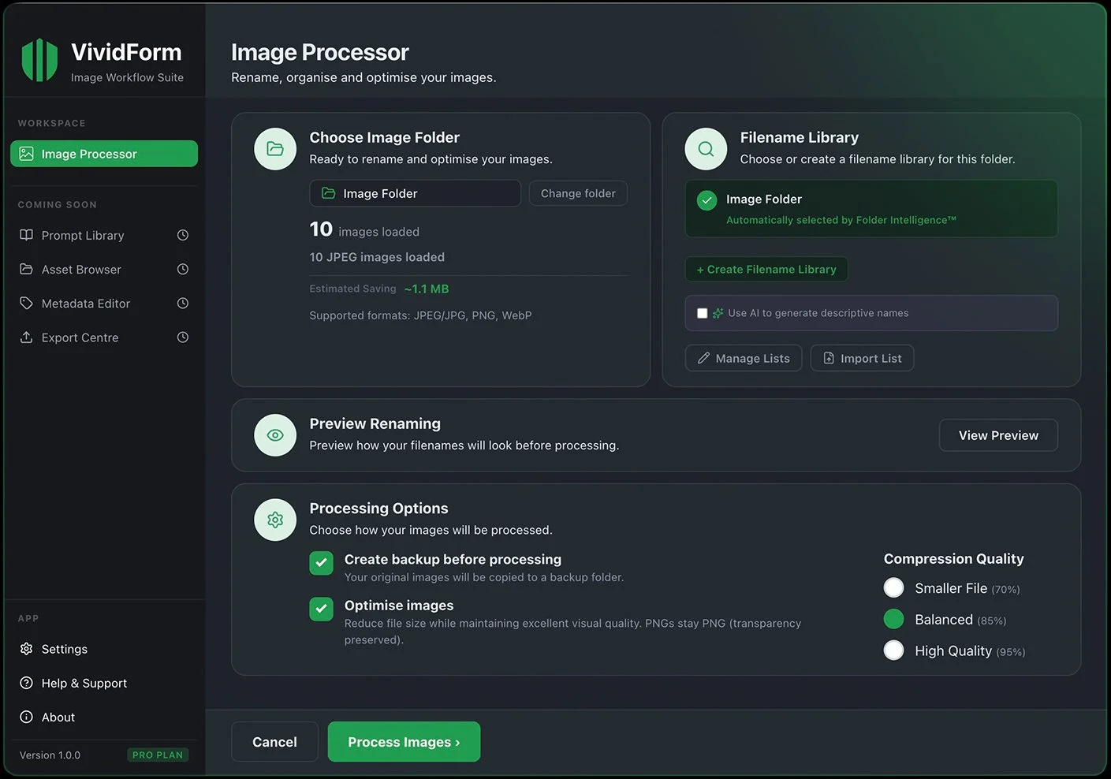Click the Choose Image Folder circle icon
This screenshot has height=779, width=1111.
[275, 148]
